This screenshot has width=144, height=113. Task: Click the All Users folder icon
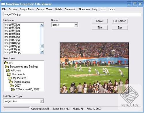[8, 70]
